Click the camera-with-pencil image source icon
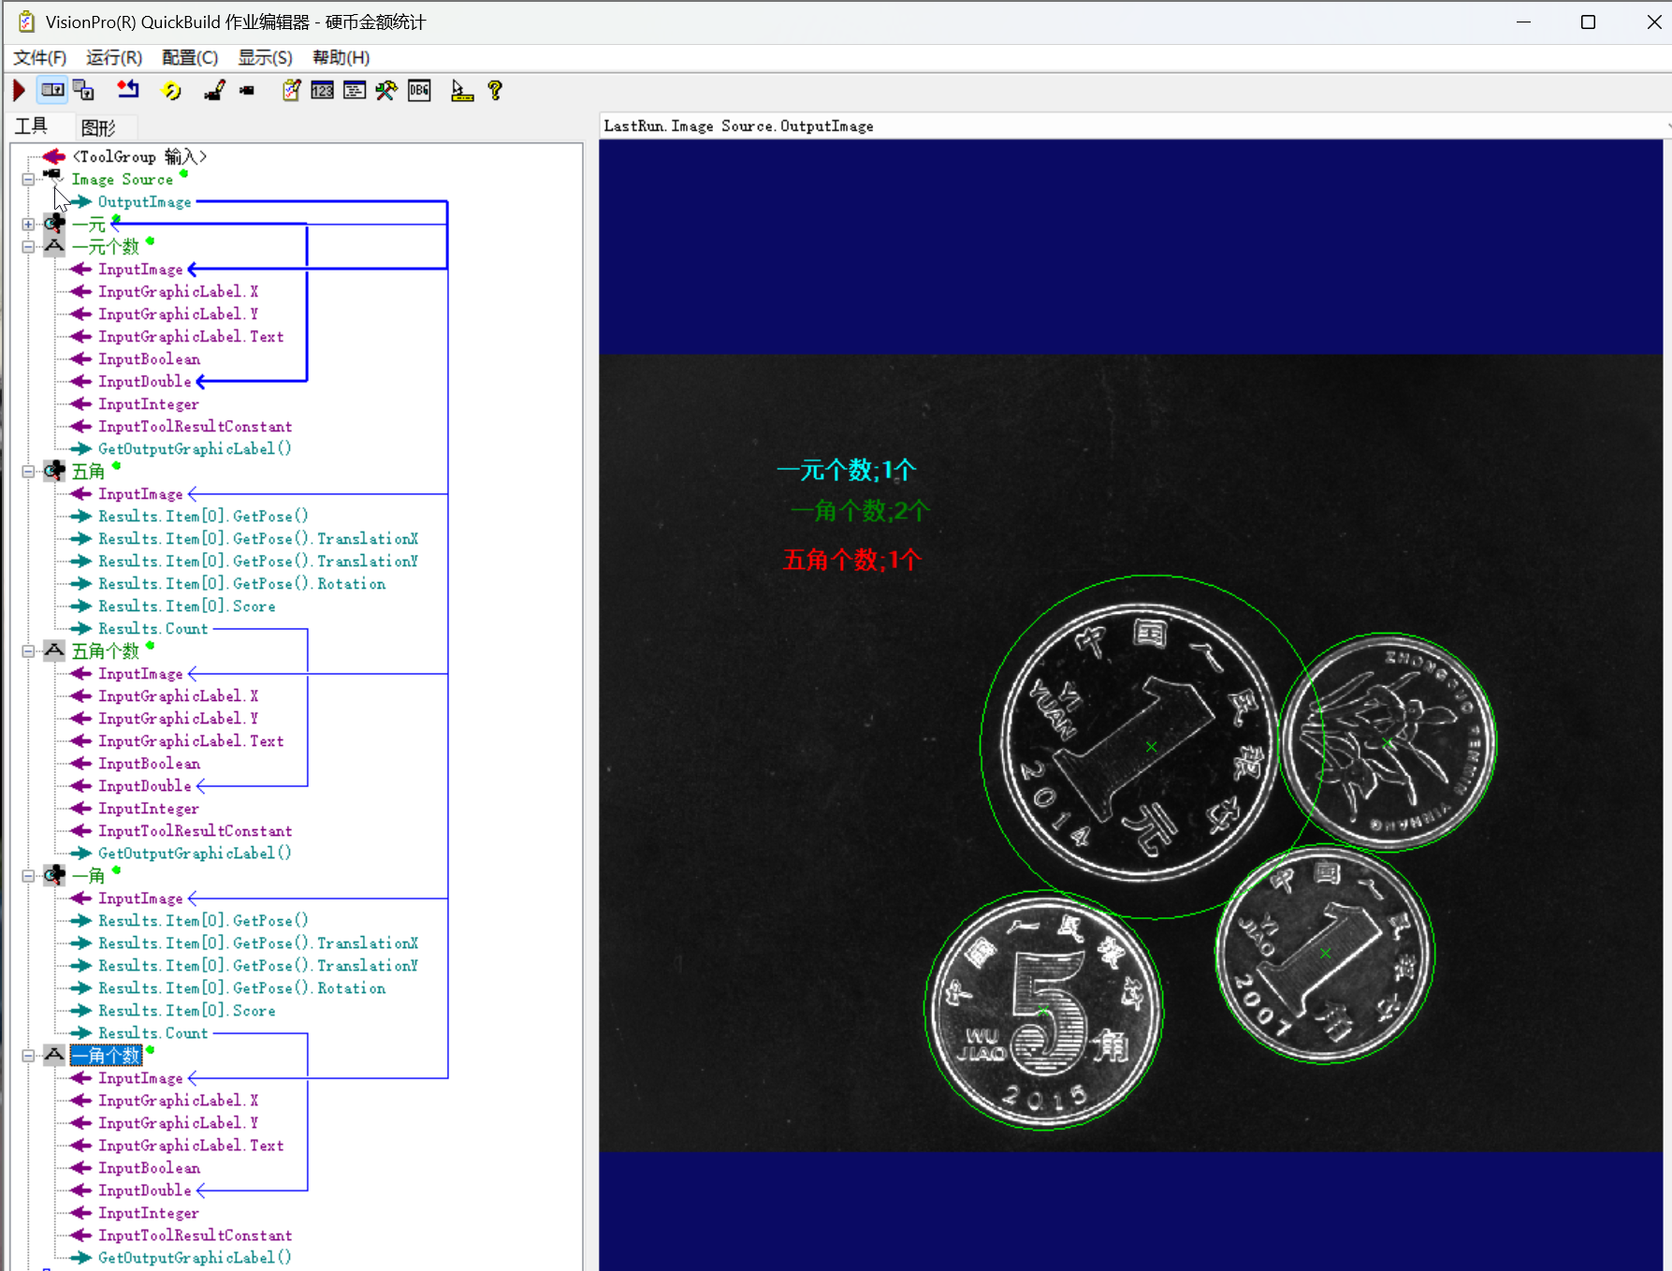Viewport: 1672px width, 1271px height. tap(214, 91)
